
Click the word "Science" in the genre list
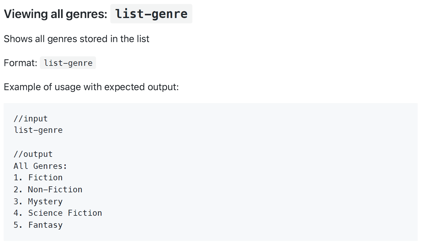pyautogui.click(x=45, y=213)
